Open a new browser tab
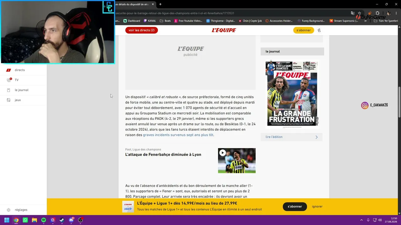Screen dimensions: 401x225 pos(160,4)
